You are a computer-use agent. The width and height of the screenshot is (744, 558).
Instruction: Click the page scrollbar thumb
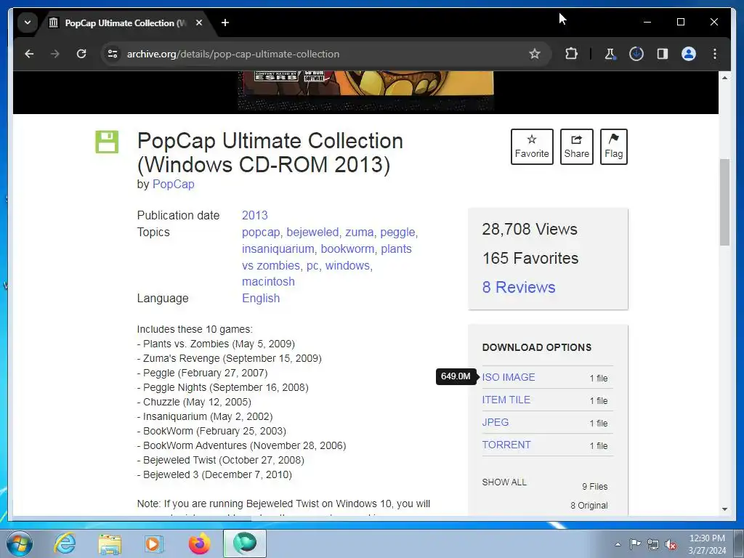point(724,202)
